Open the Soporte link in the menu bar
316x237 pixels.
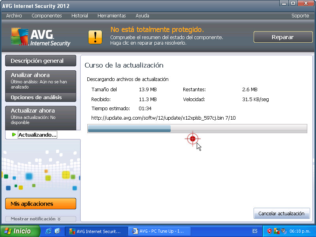point(300,16)
